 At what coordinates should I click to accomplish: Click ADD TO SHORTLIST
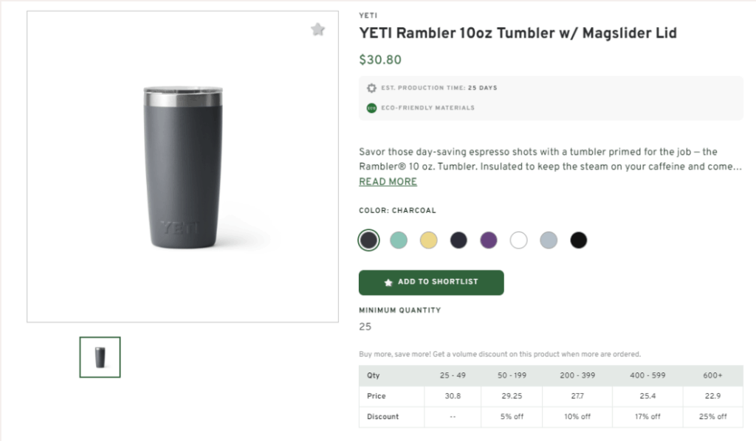click(x=430, y=282)
